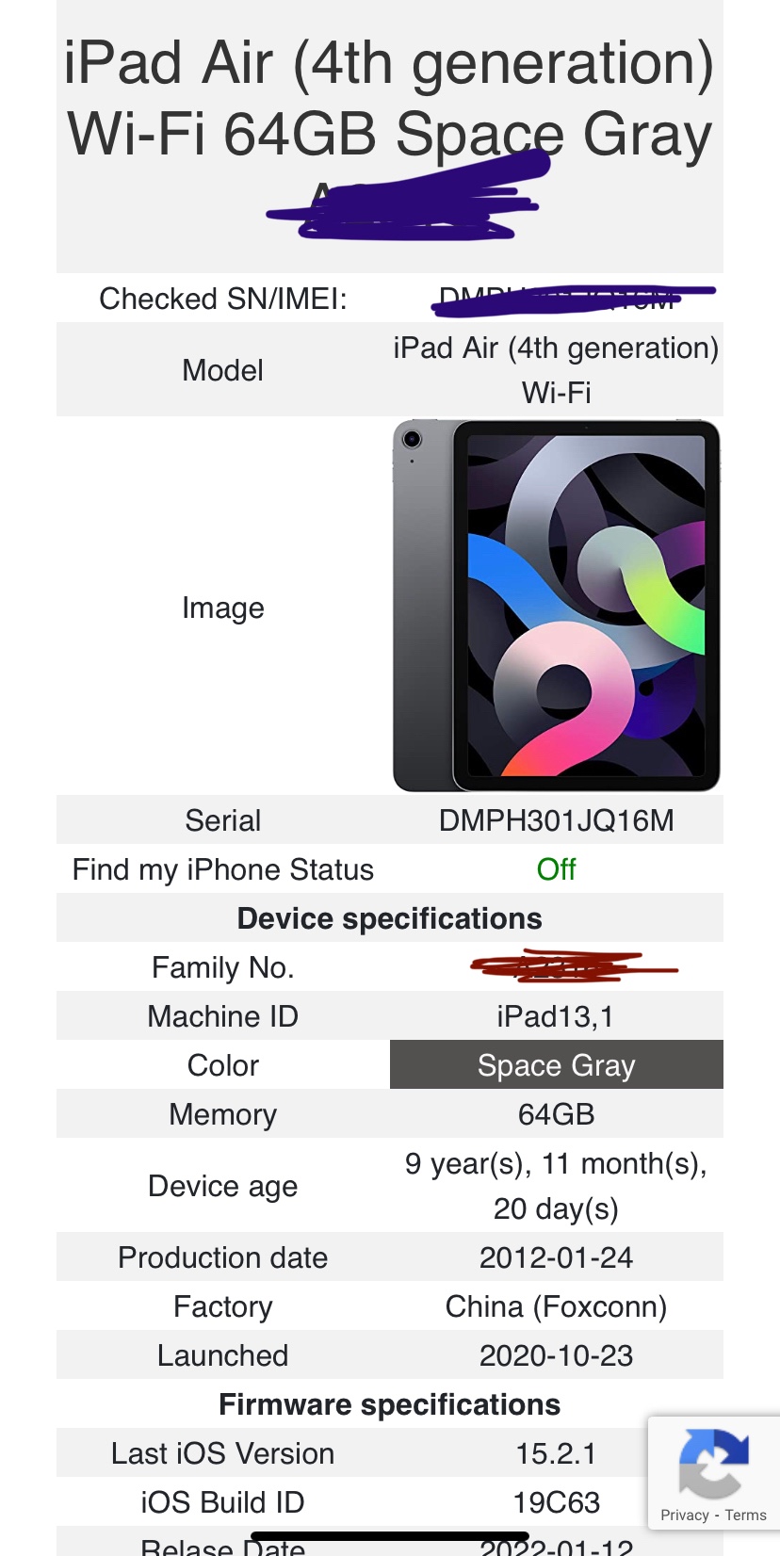Click the Checked SN/IMEI label
Image resolution: width=780 pixels, height=1556 pixels.
point(223,299)
